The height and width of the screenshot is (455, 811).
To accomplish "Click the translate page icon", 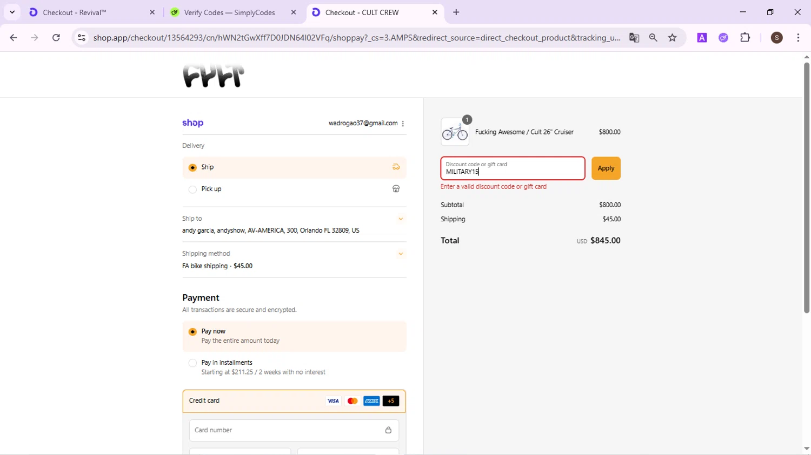I will click(x=634, y=38).
